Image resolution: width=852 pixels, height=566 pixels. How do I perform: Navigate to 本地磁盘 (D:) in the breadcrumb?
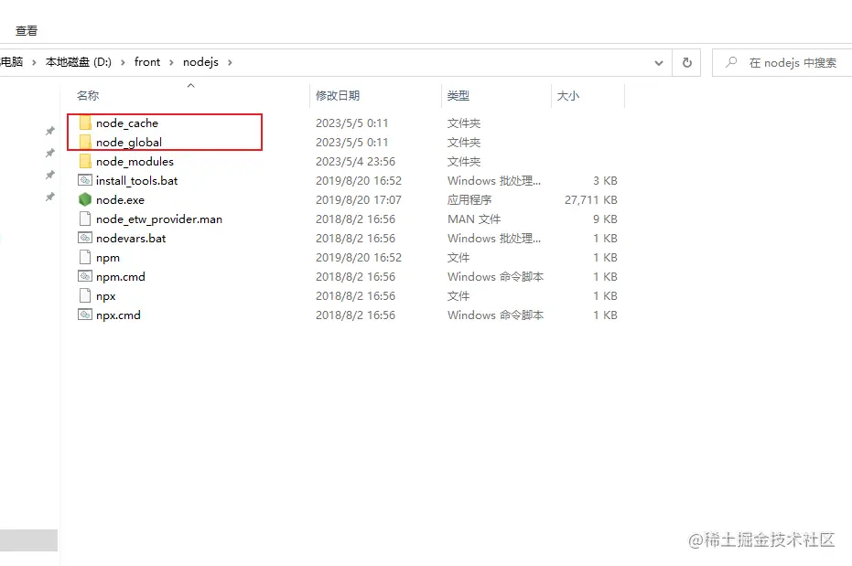point(79,62)
